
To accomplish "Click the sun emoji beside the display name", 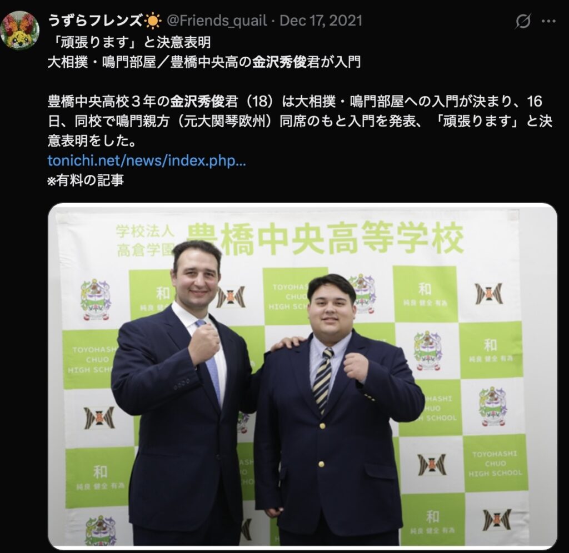I will (x=152, y=21).
